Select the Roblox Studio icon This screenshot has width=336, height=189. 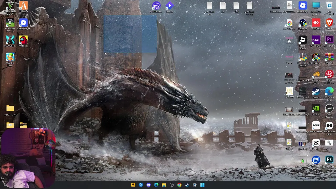point(303,43)
